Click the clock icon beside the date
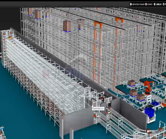 tap(131, 4)
